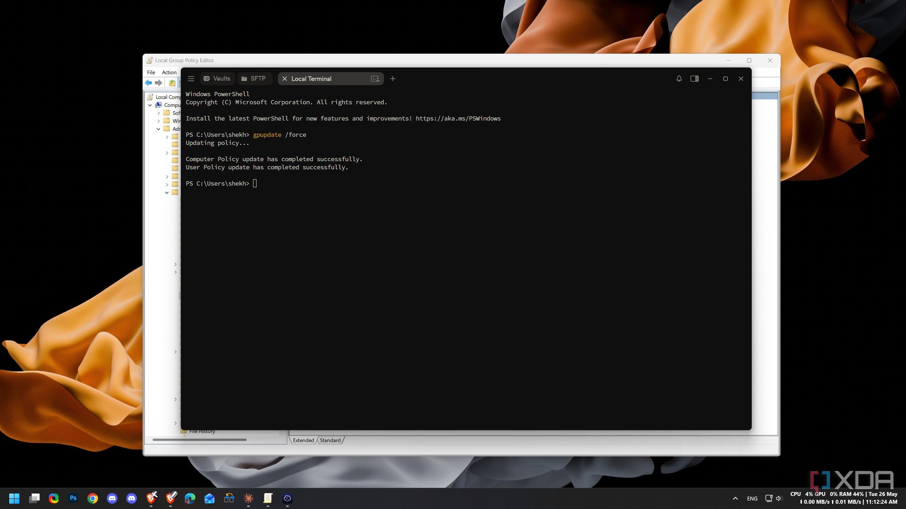Click 'Computer Policy update has completed successfully.' line
The image size is (906, 509).
pos(274,159)
